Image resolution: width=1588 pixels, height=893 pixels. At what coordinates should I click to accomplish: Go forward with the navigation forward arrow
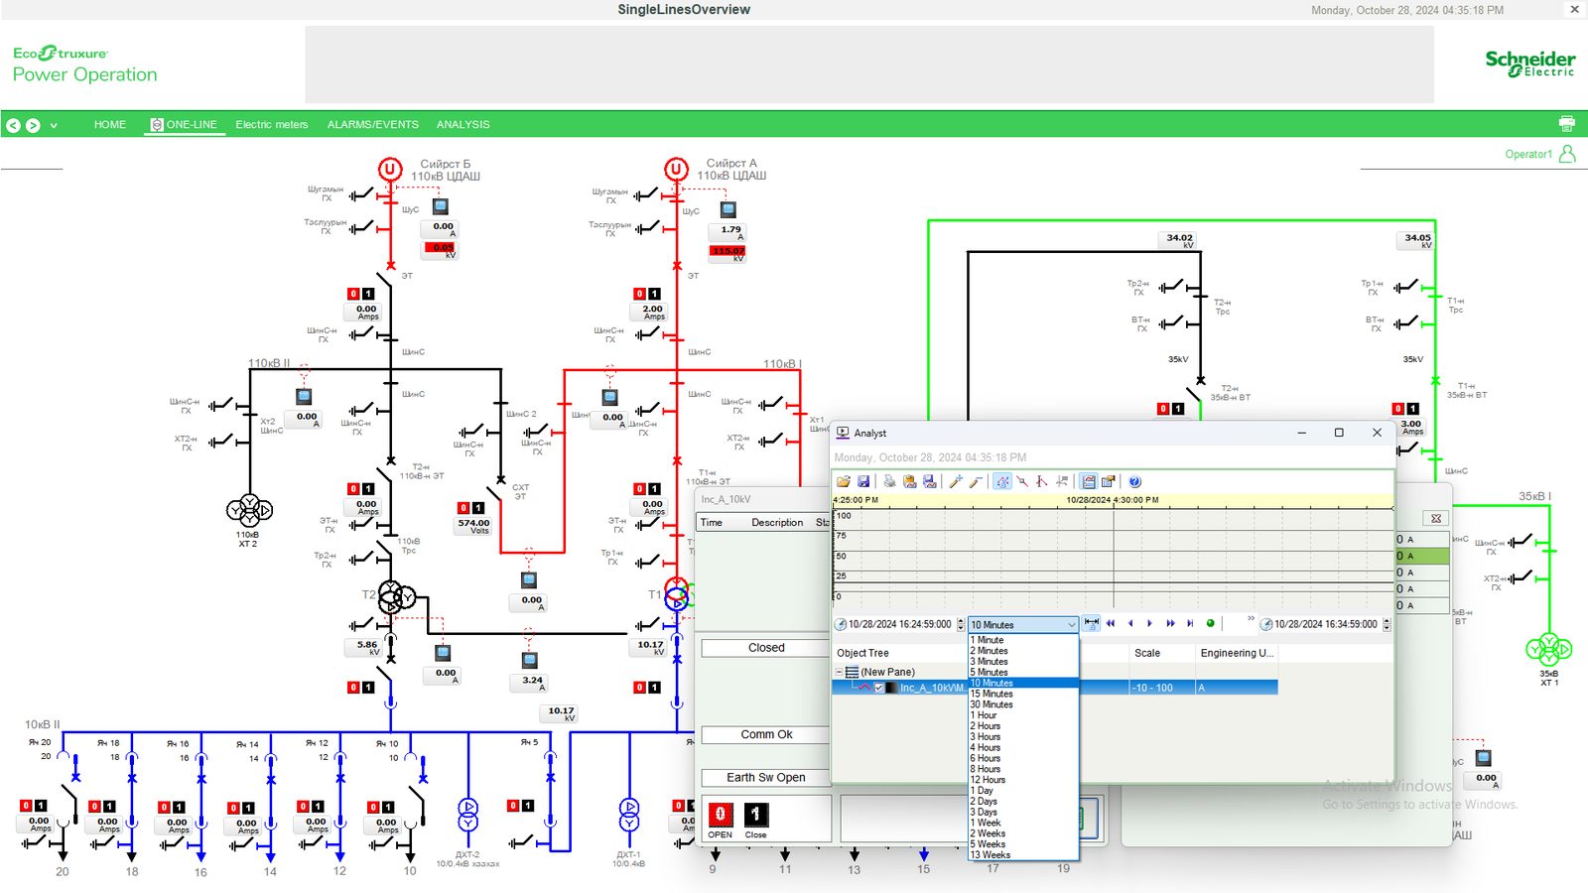click(x=33, y=125)
